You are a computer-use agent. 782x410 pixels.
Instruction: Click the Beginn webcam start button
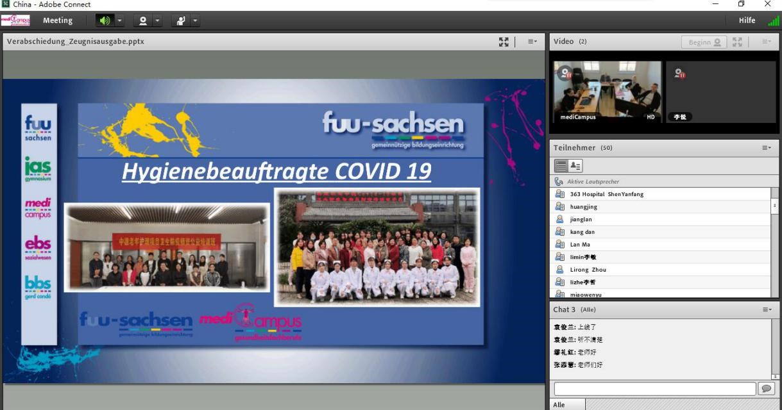pos(704,42)
